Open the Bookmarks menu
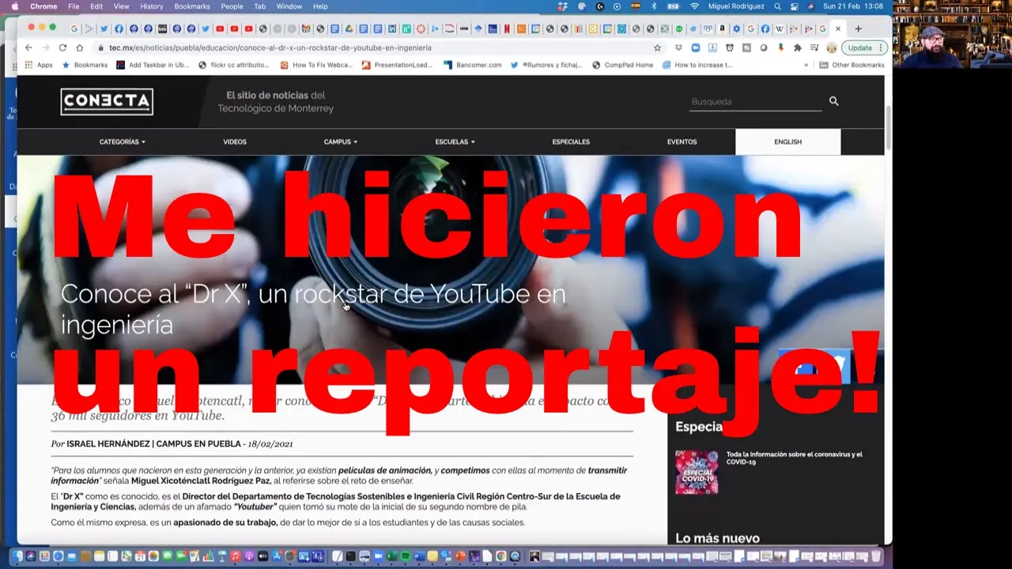Screen dimensions: 1012x569 192,6
